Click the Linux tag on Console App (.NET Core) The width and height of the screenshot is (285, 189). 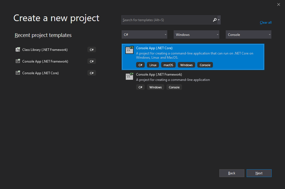coord(153,65)
